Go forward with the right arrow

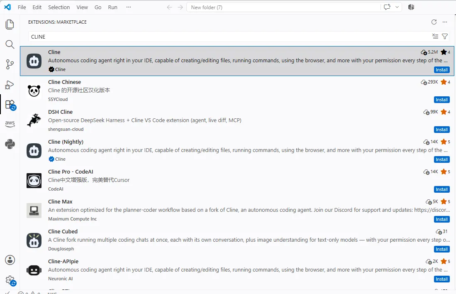[180, 7]
